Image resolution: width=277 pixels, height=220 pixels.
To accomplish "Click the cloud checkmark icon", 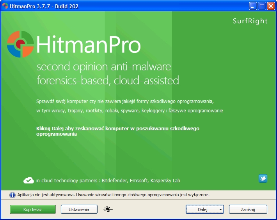I will (x=29, y=180).
